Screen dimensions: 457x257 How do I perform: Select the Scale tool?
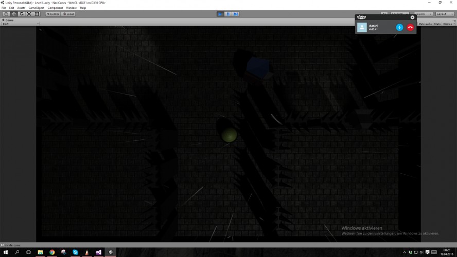coord(29,14)
